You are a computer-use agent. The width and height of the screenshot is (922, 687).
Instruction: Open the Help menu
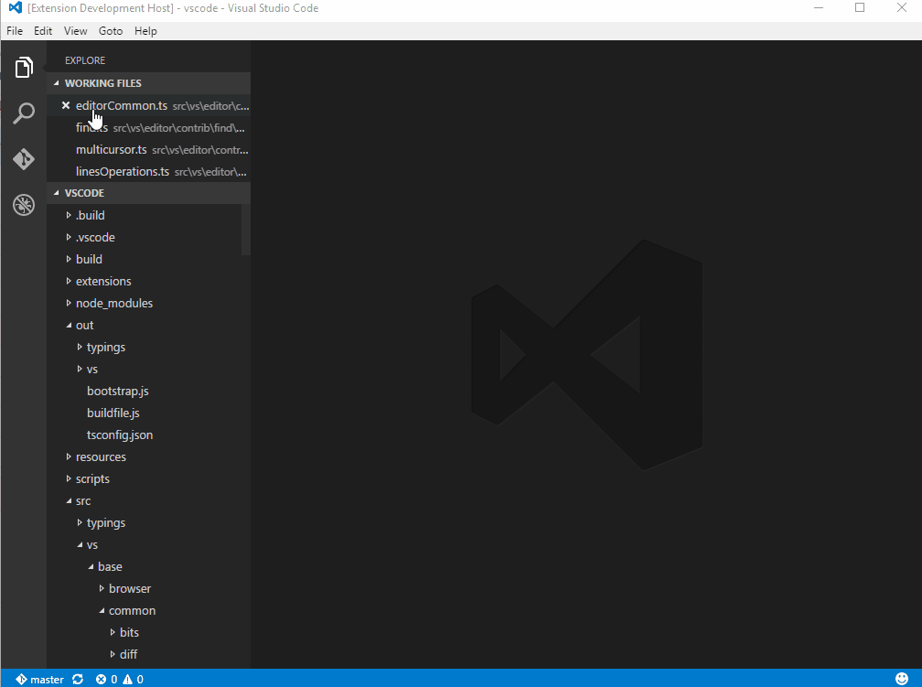tap(145, 30)
